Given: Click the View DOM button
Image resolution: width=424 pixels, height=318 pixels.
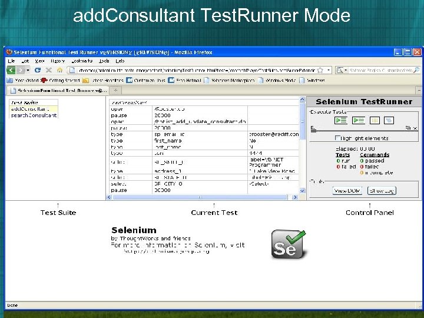Looking at the screenshot, I should 347,191.
